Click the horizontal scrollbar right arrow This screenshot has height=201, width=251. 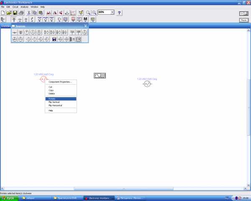point(245,189)
